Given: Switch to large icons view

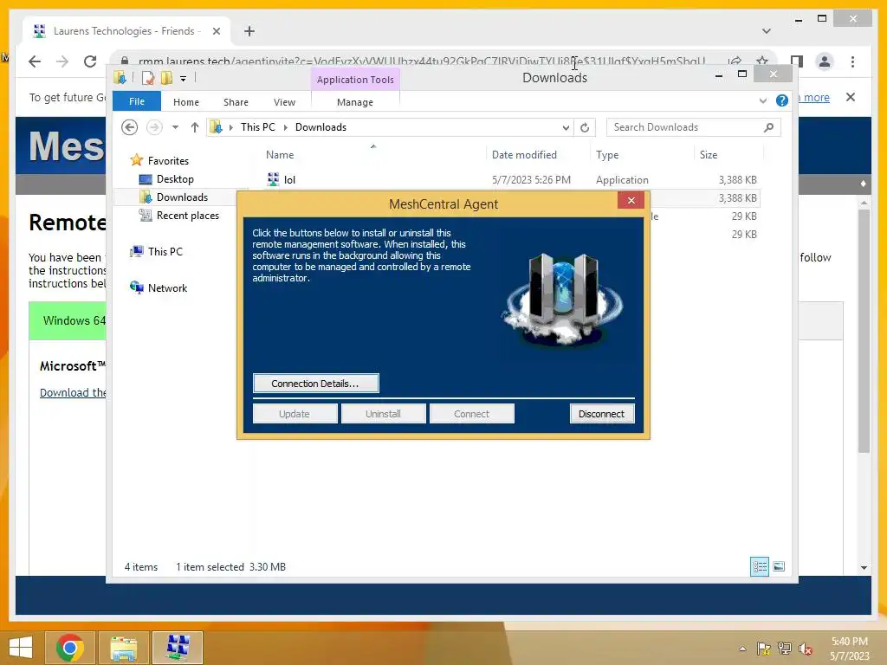Looking at the screenshot, I should 779,566.
